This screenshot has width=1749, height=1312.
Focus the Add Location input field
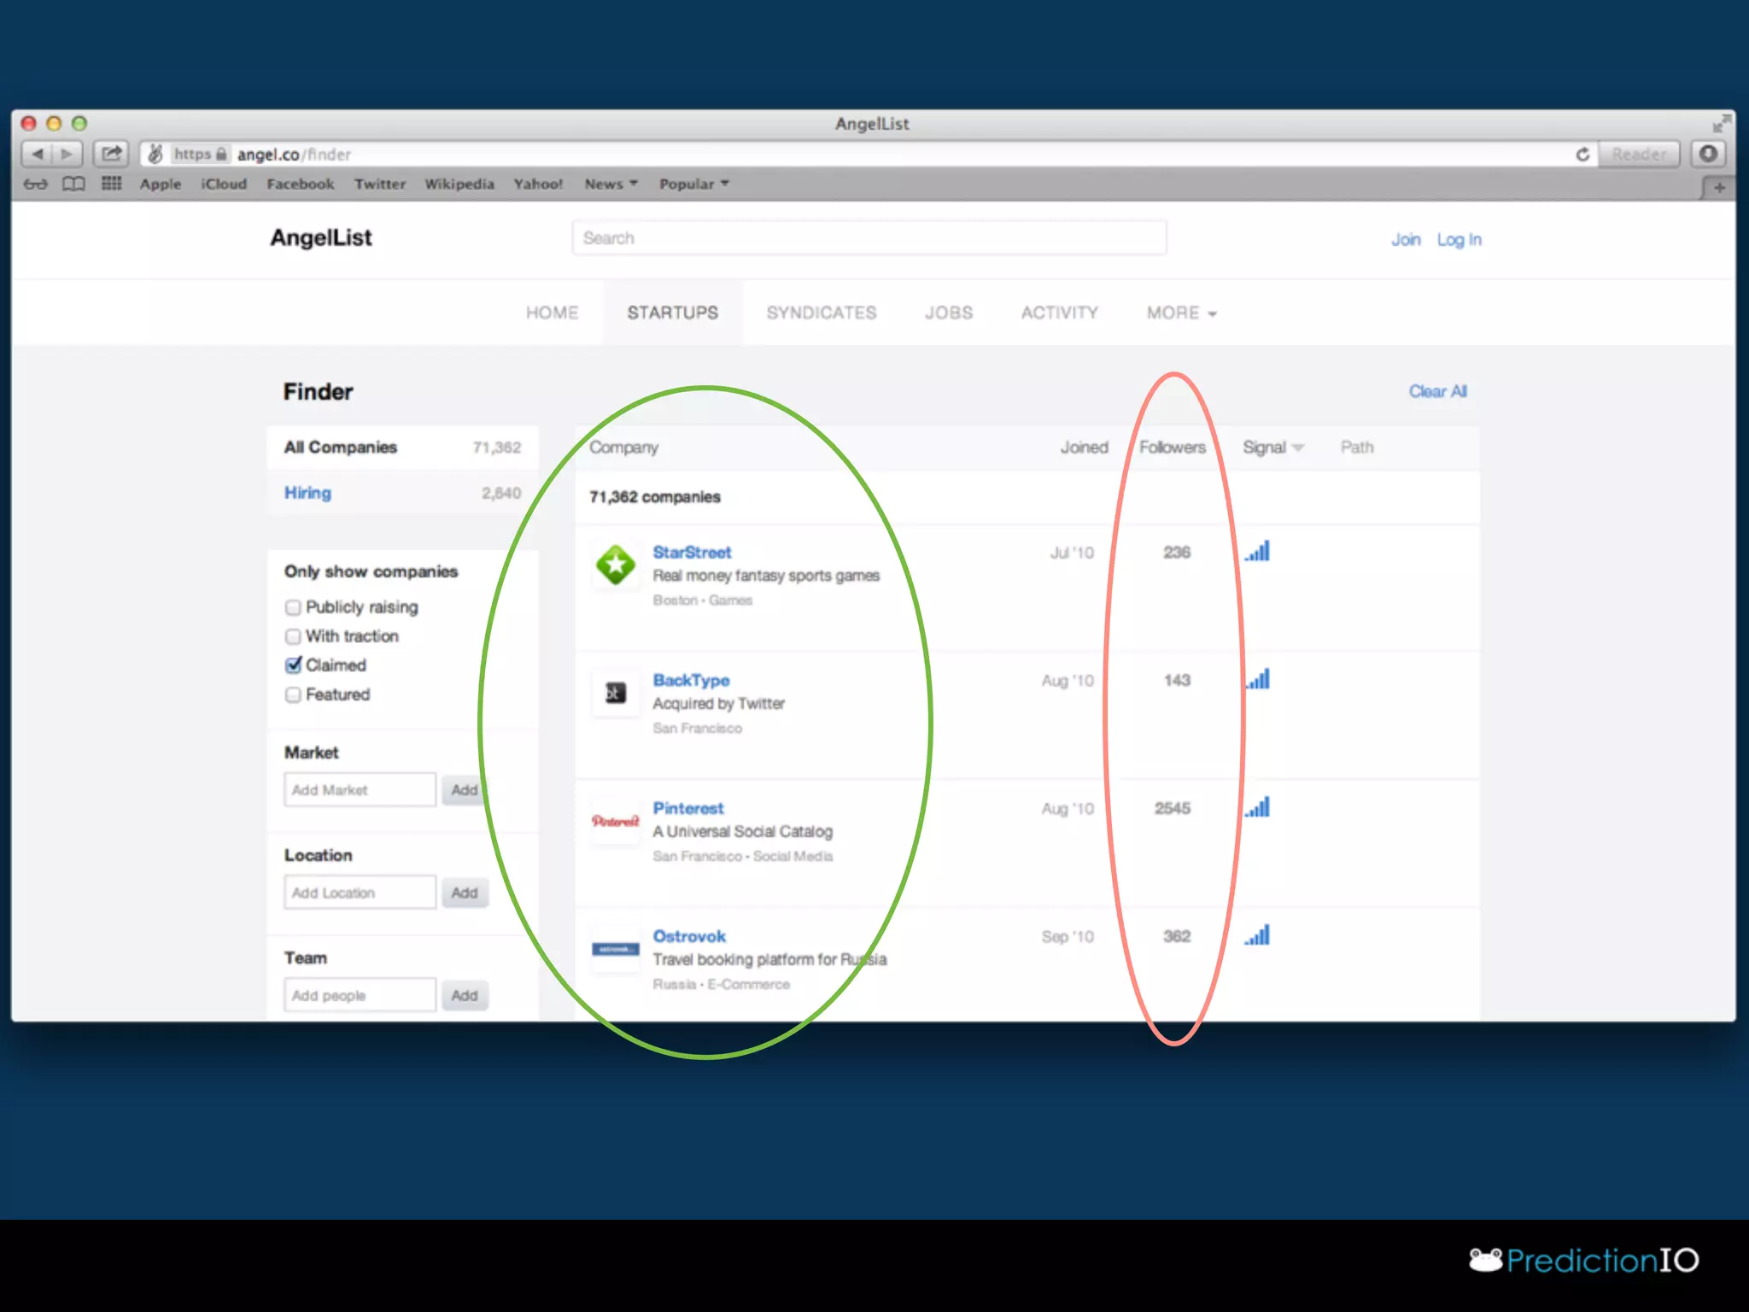point(360,893)
